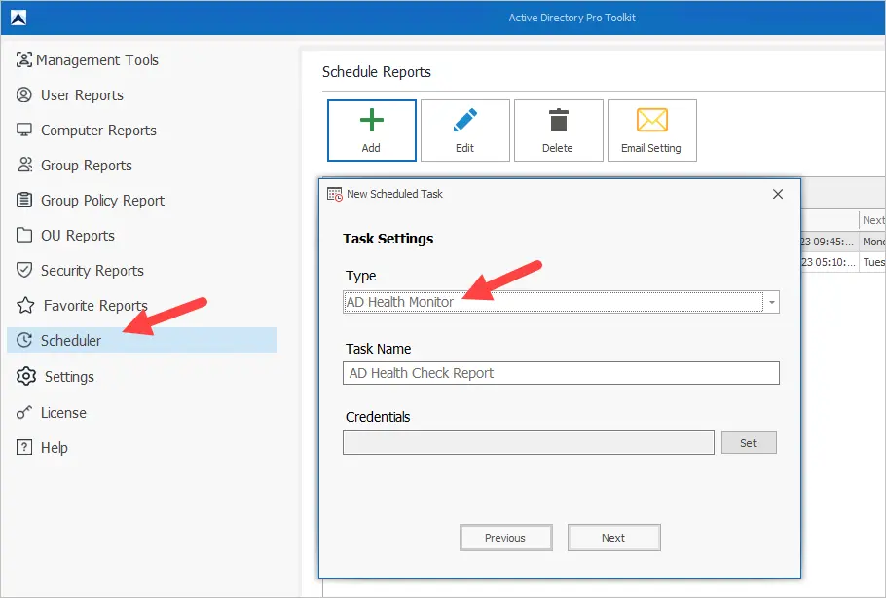Screen dimensions: 886x598
Task: Click the New Scheduled Task calendar icon
Action: click(335, 194)
